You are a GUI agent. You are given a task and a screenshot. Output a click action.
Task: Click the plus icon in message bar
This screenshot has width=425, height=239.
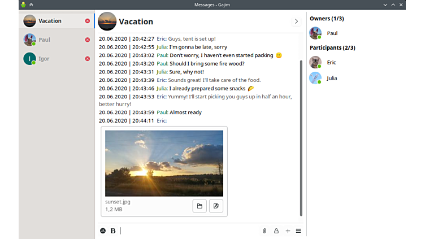point(288,231)
